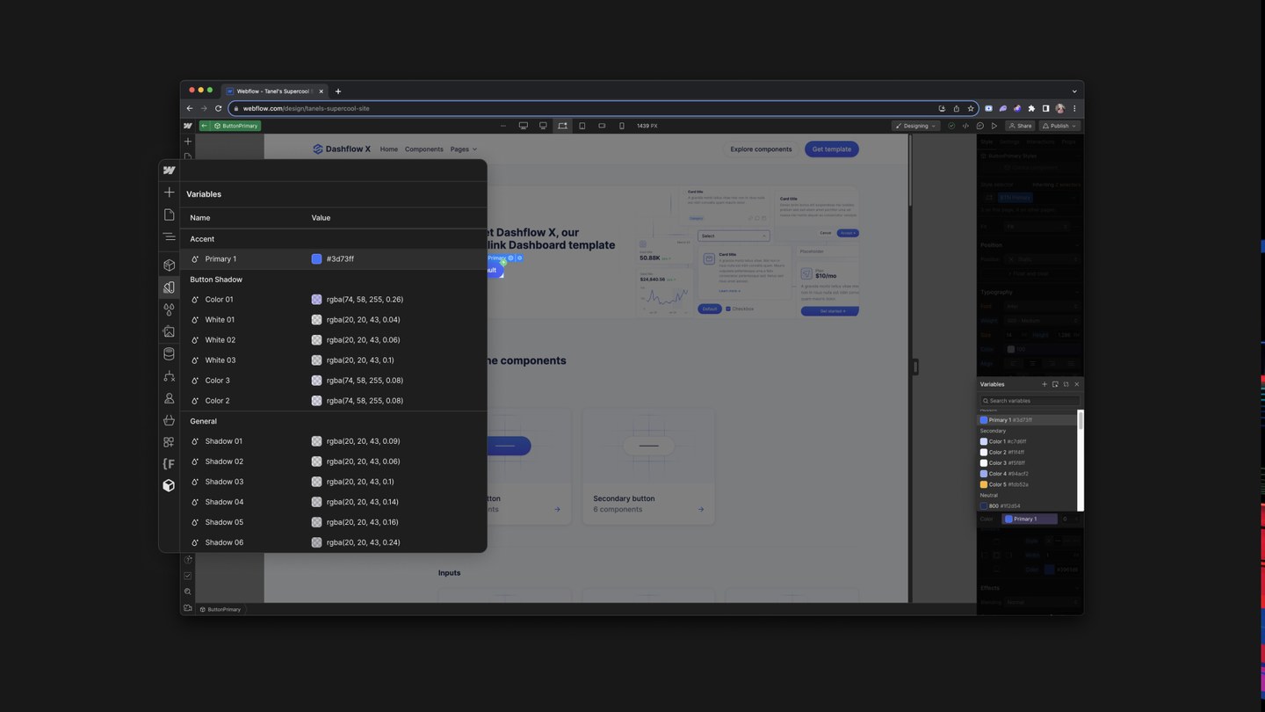The height and width of the screenshot is (712, 1265).
Task: Click the Home link in the Dashflow navbar
Action: click(388, 149)
